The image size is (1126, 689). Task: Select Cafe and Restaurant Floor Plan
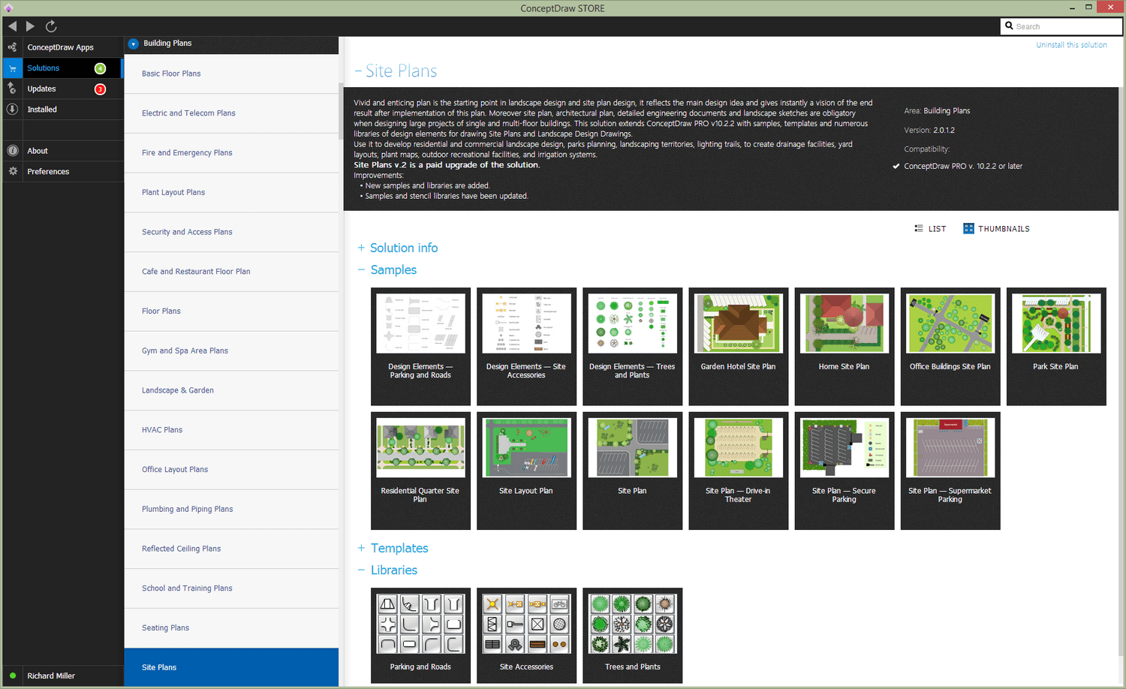231,272
